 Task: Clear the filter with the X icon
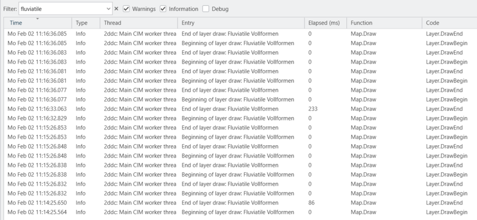[x=116, y=9]
